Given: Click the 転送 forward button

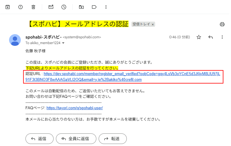Looking at the screenshot, I should [x=113, y=139].
